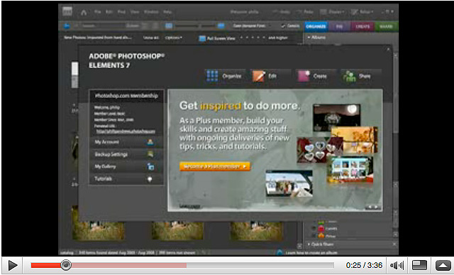Switch to the SHARE tab
This screenshot has width=454, height=275.
(386, 26)
